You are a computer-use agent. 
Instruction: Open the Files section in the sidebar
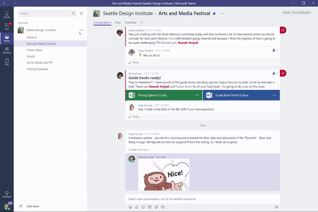point(7,62)
